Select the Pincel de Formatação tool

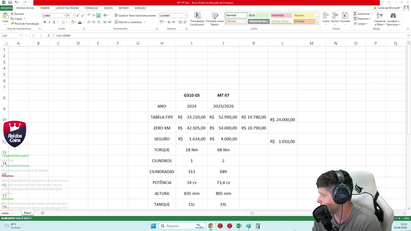[x=25, y=23]
